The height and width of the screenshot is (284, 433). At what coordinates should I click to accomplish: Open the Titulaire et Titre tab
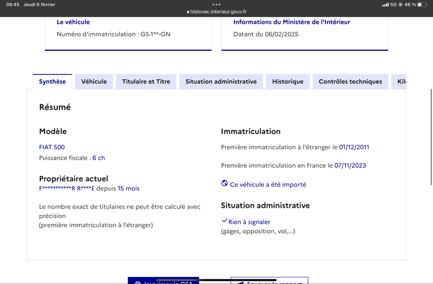(x=146, y=82)
